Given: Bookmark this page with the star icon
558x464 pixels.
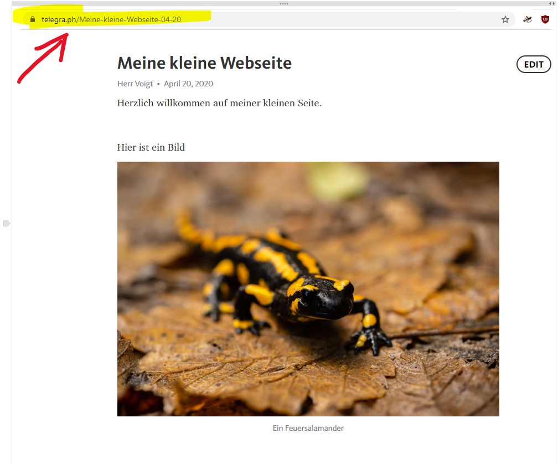Looking at the screenshot, I should (x=505, y=19).
